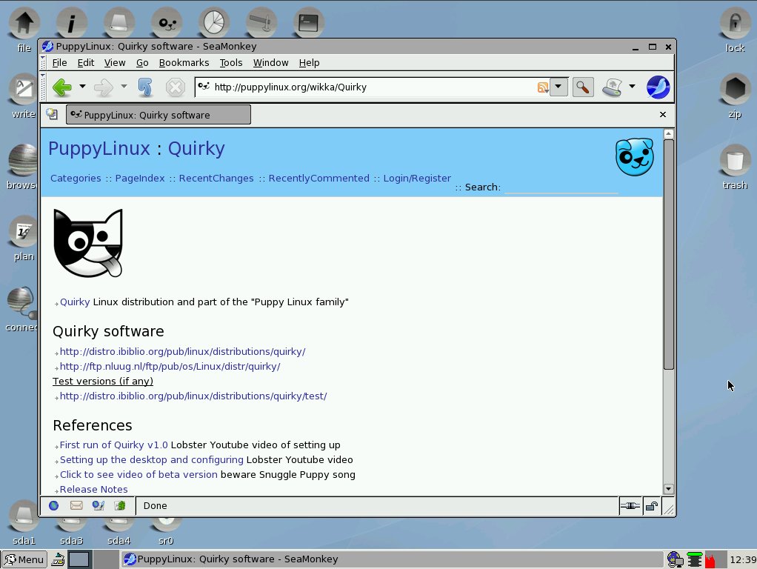The height and width of the screenshot is (569, 757).
Task: Reload the page with the Reload icon
Action: coord(145,87)
